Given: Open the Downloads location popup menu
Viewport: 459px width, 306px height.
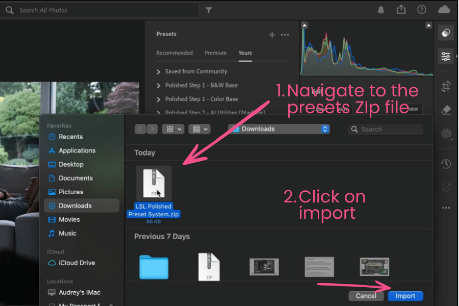Looking at the screenshot, I should point(279,129).
